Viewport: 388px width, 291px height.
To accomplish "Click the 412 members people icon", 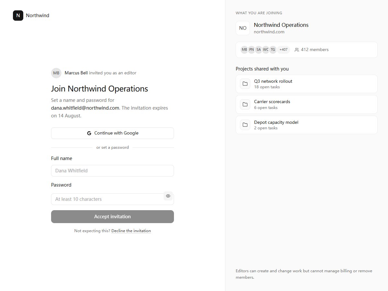I will [297, 50].
